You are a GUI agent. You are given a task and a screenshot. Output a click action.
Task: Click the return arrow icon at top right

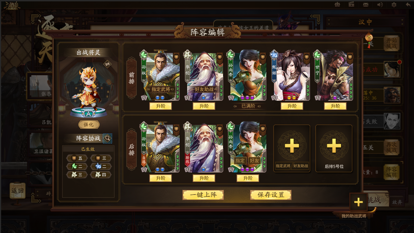point(408,5)
